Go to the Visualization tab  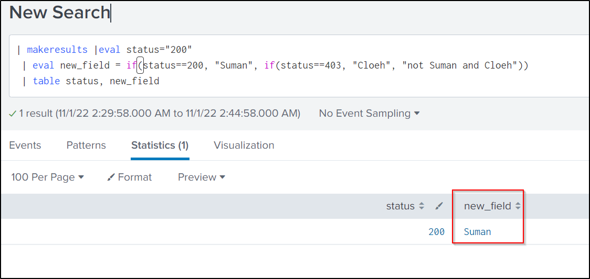click(244, 146)
